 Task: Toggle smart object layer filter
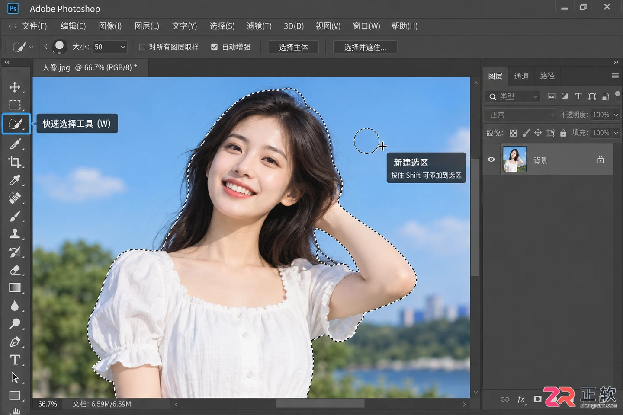(606, 96)
